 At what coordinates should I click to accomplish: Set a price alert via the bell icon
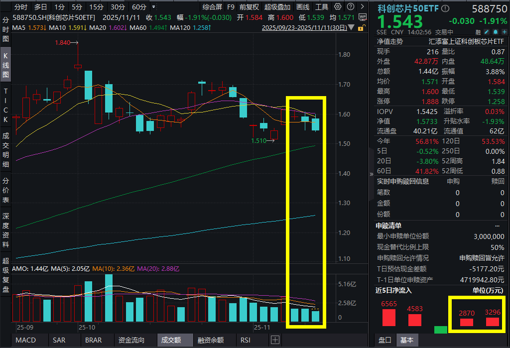(x=496, y=31)
